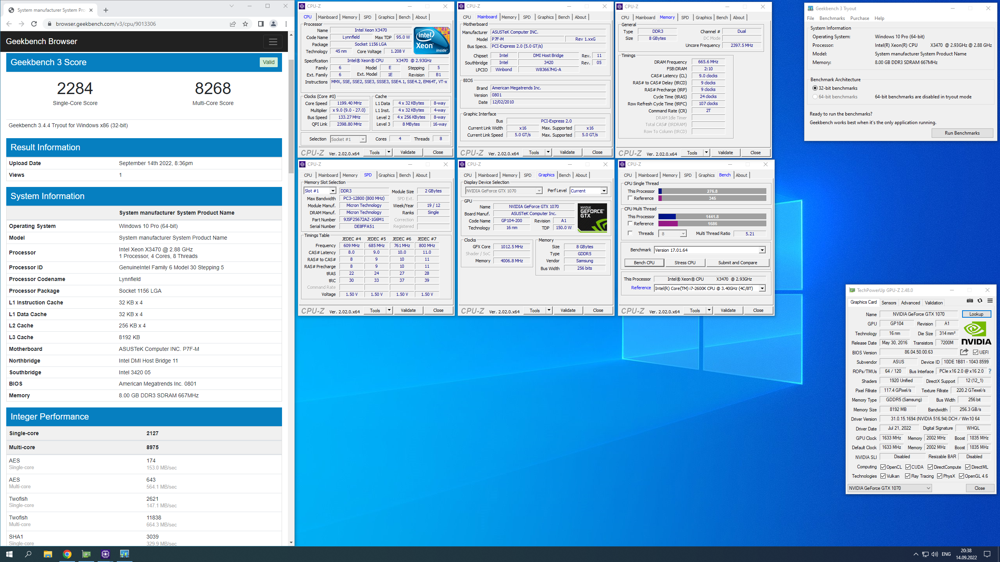Open the Validation tab in GPU-Z
The image size is (1000, 562).
934,303
